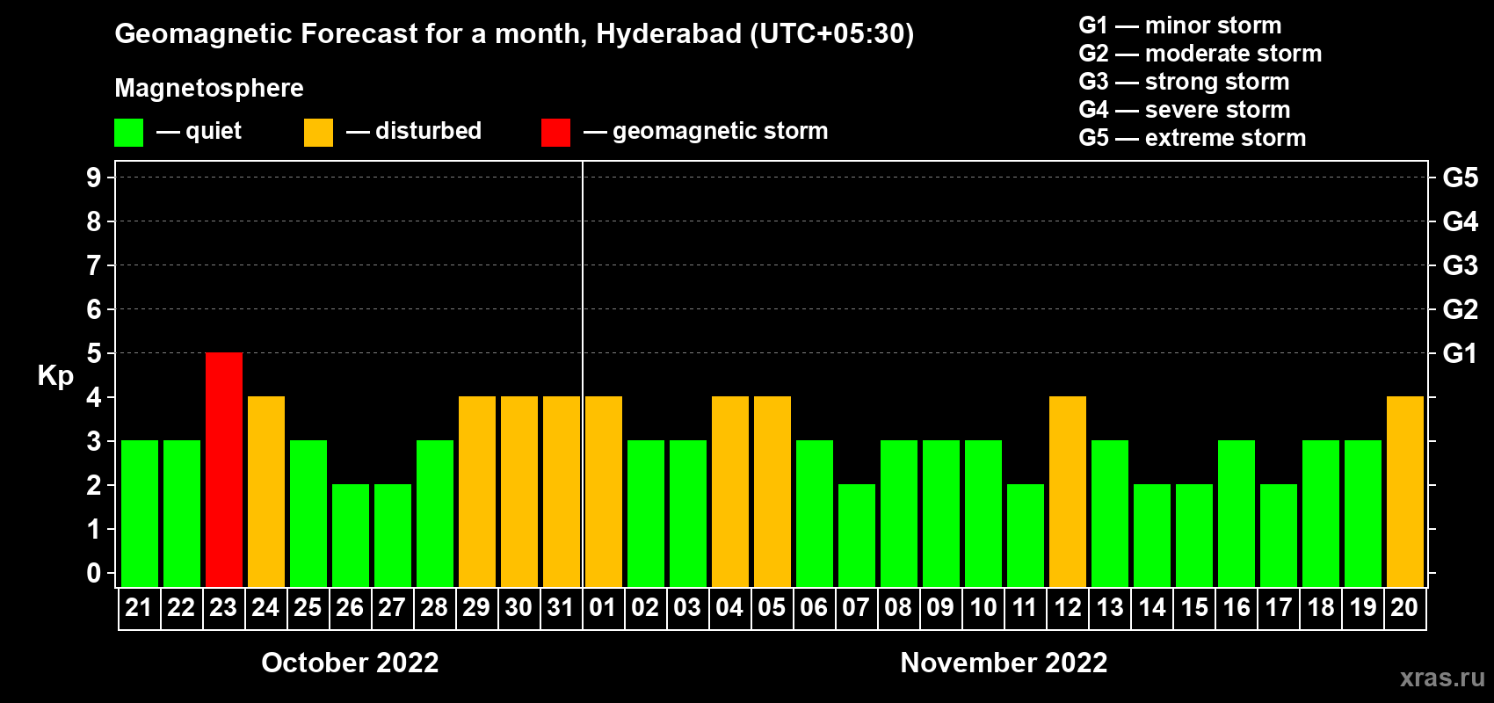Click the G5 label on the right axis
Screen dimensions: 1494x703
pos(1460,178)
